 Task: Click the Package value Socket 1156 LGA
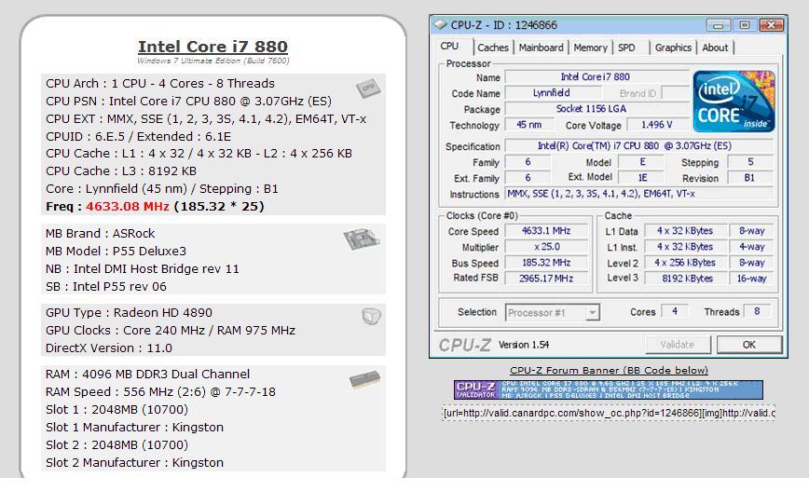(x=596, y=109)
